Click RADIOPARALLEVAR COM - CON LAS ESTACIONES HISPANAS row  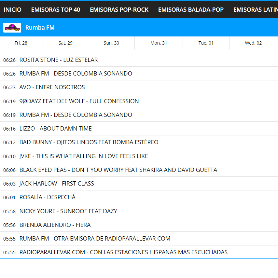(x=139, y=252)
